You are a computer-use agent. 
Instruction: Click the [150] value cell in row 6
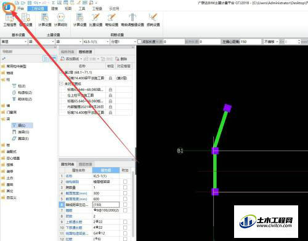pyautogui.click(x=106, y=205)
